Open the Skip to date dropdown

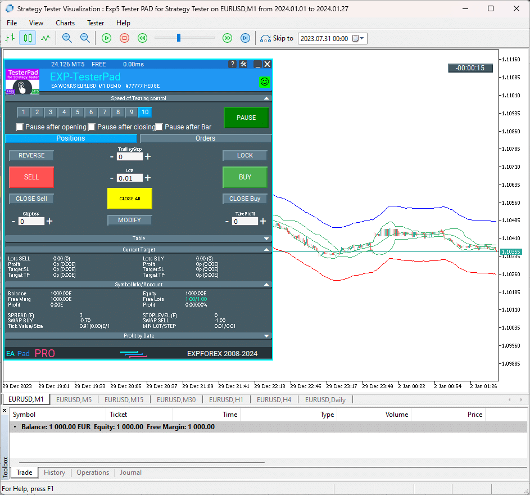pos(362,39)
